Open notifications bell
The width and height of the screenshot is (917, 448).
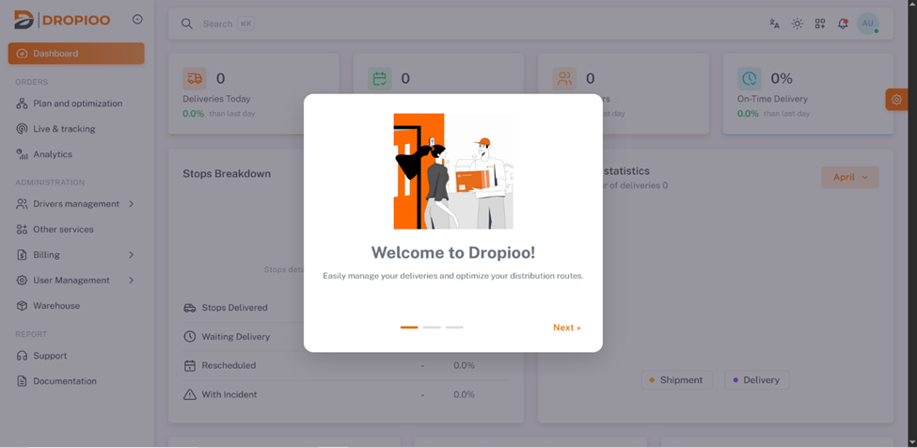click(843, 24)
